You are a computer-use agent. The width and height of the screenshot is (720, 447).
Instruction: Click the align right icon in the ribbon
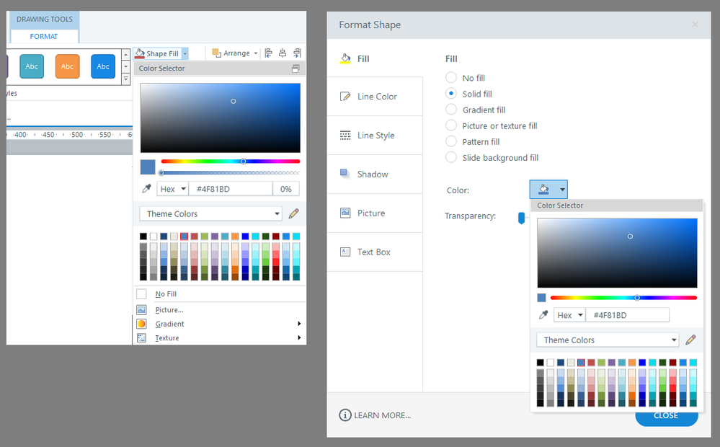pyautogui.click(x=297, y=53)
